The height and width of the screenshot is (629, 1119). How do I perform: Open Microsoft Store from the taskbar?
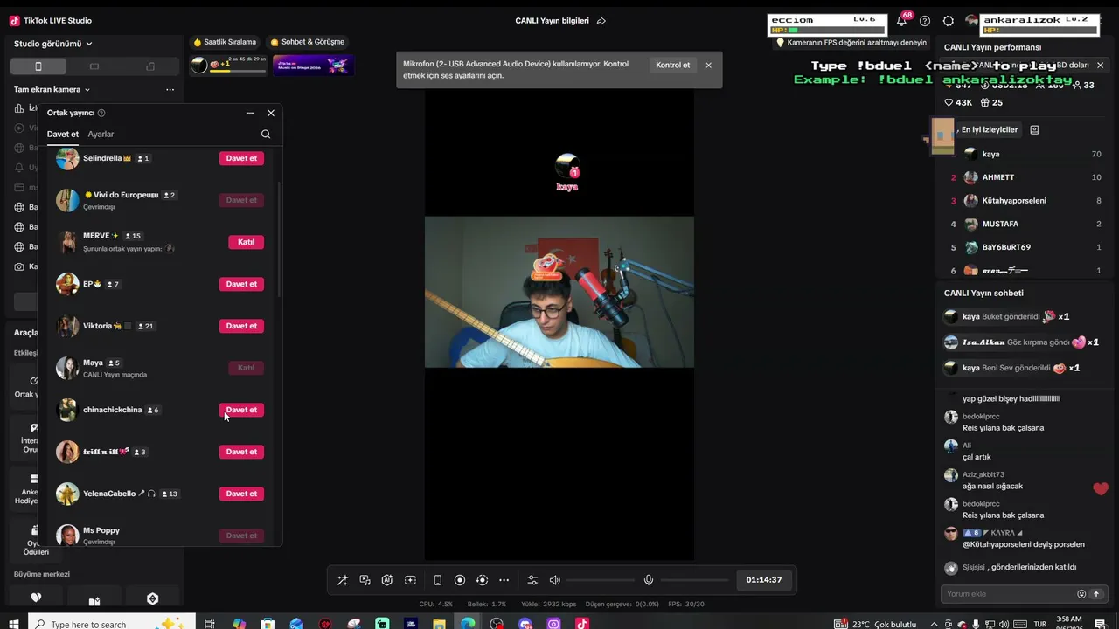[x=268, y=624]
